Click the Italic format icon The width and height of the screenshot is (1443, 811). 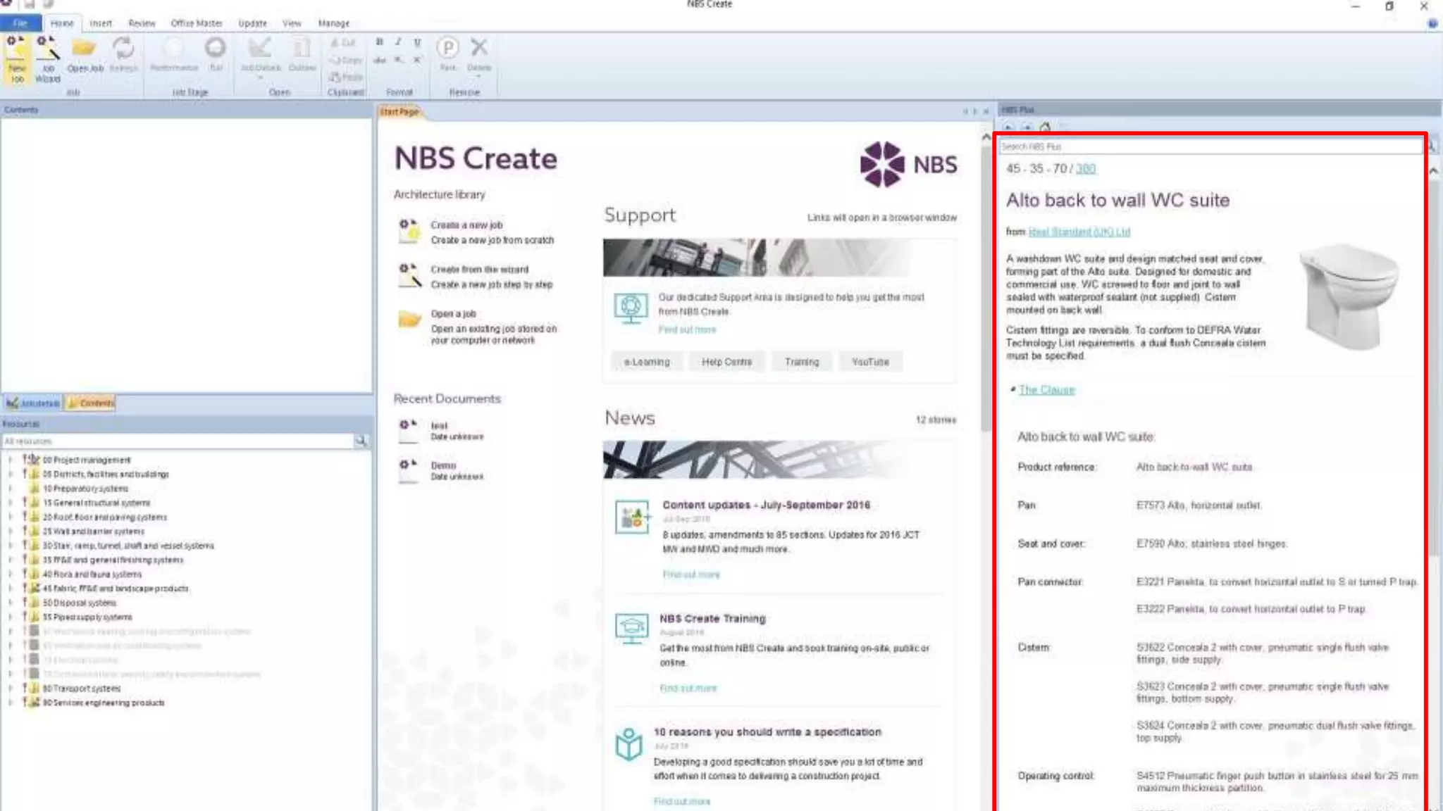pyautogui.click(x=399, y=42)
